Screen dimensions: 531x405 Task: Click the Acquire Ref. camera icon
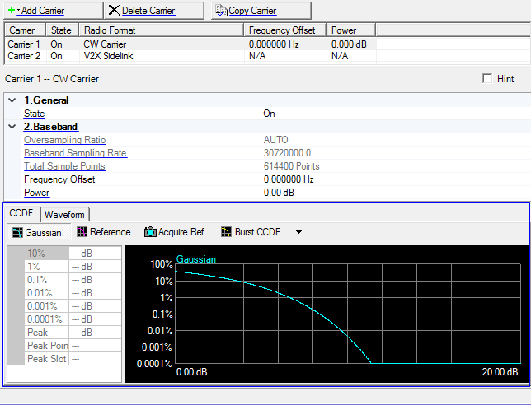coord(150,233)
